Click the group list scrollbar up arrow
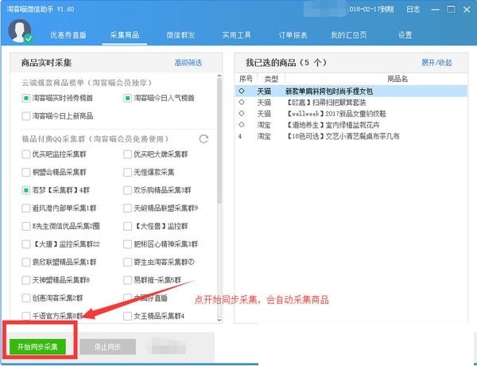This screenshot has height=366, width=477. click(x=219, y=76)
